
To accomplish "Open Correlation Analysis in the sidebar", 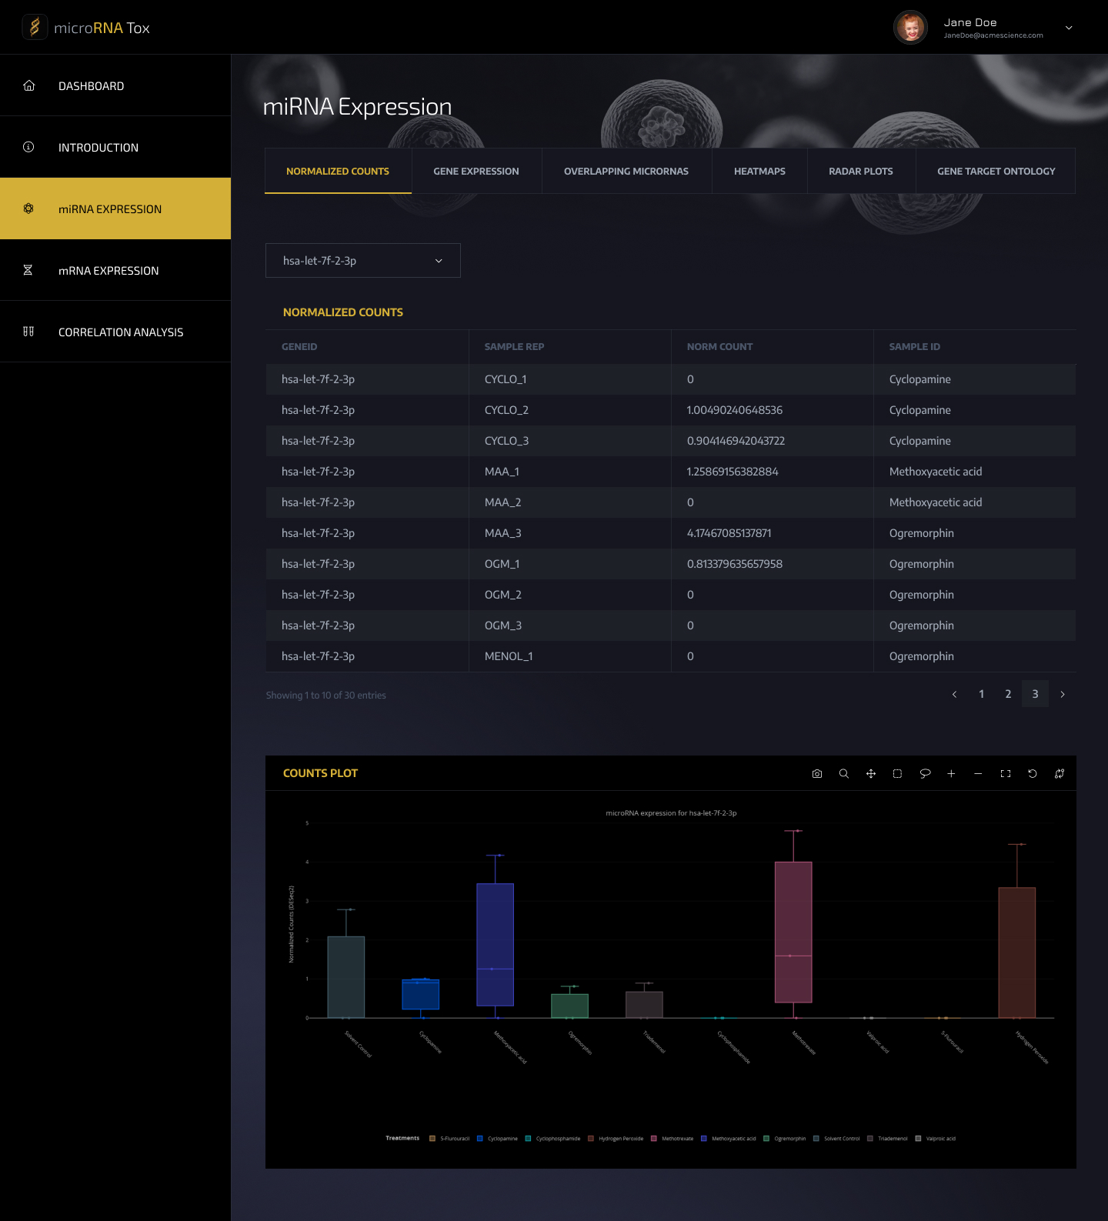I will tap(121, 332).
